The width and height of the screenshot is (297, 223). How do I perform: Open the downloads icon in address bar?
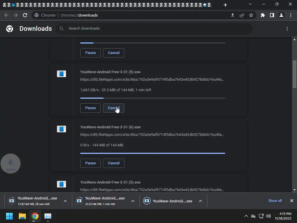coord(233,15)
